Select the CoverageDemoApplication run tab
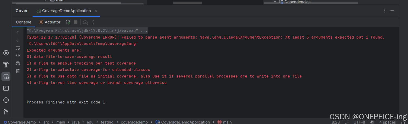Viewport: 408px width, 124px height. (x=66, y=11)
